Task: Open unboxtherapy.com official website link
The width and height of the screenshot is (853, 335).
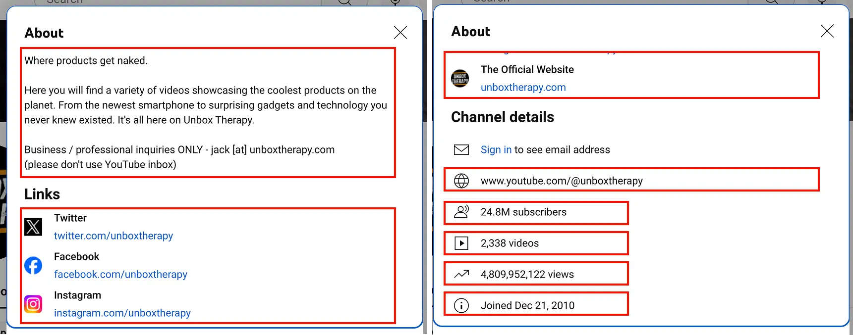Action: (523, 87)
